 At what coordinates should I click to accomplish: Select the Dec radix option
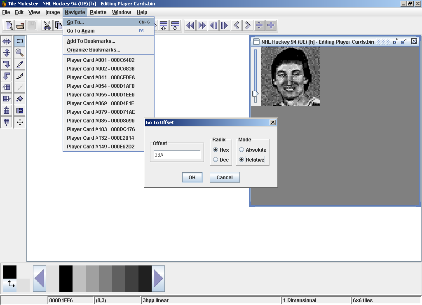[216, 160]
